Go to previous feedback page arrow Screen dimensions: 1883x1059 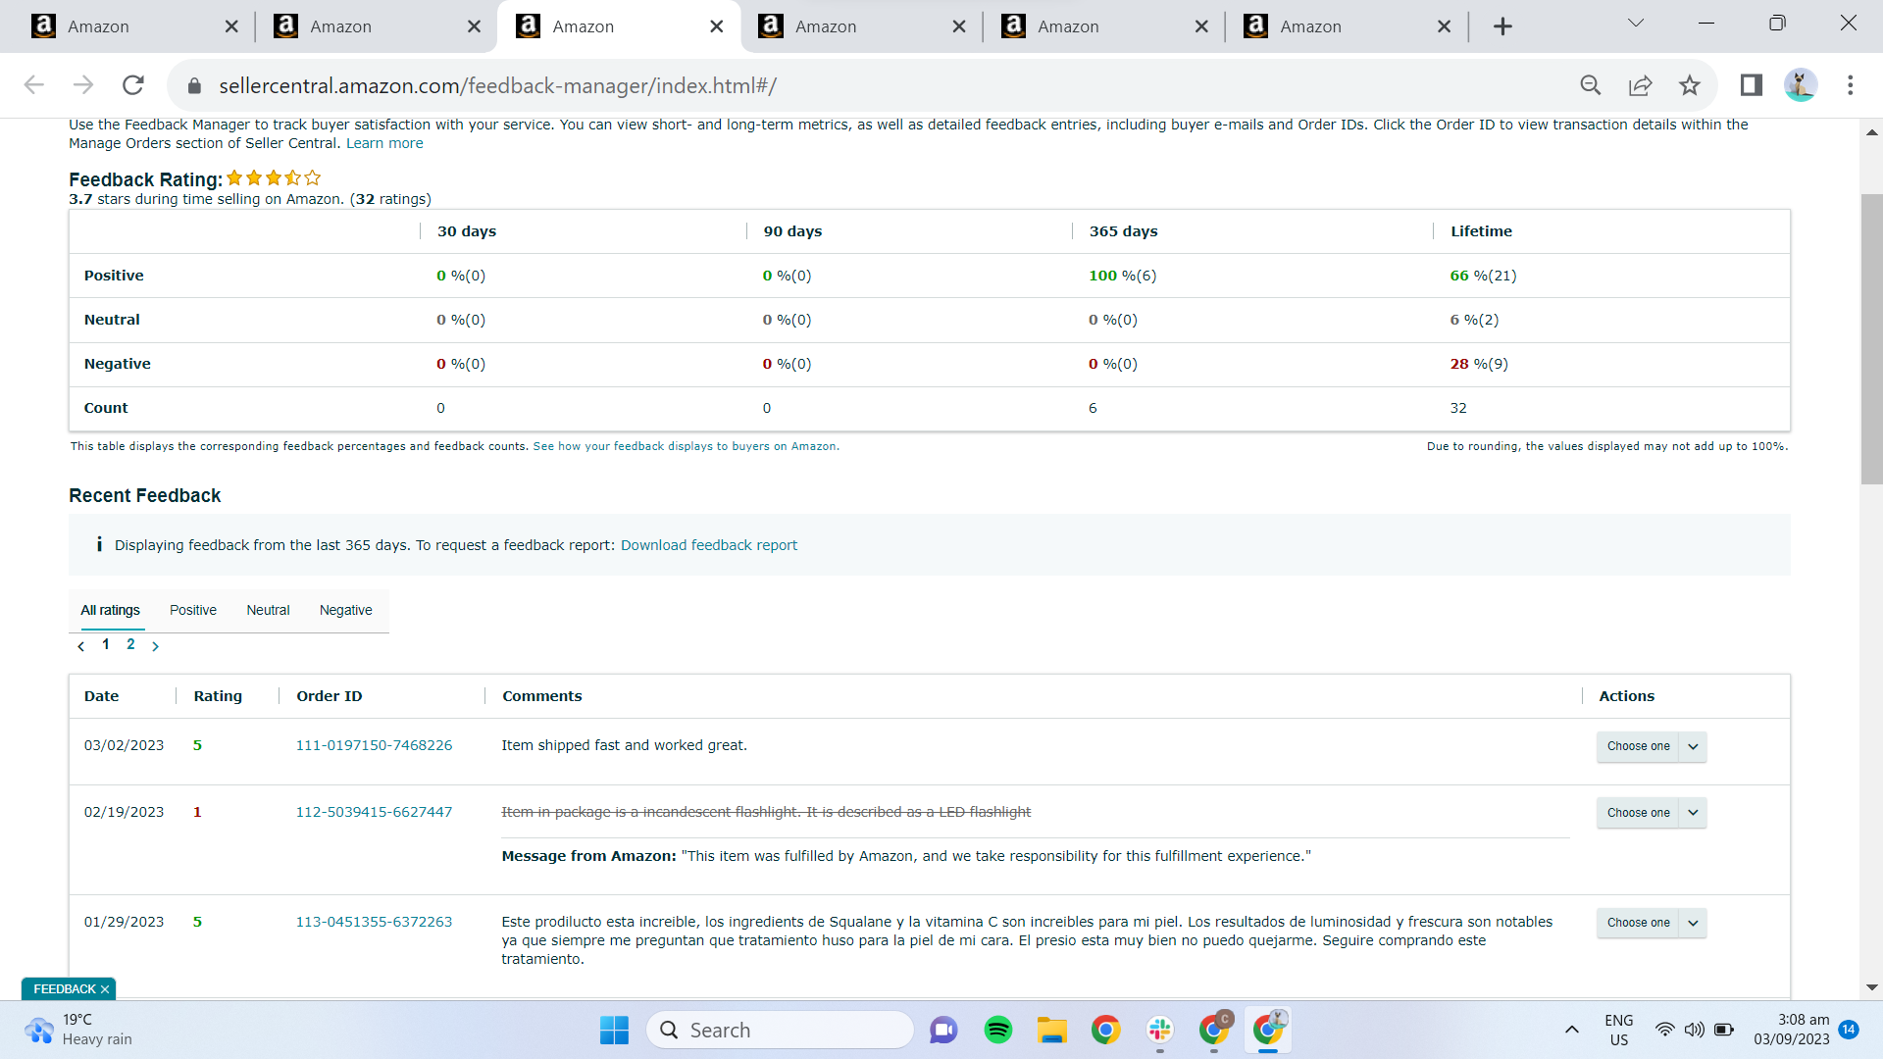coord(81,646)
